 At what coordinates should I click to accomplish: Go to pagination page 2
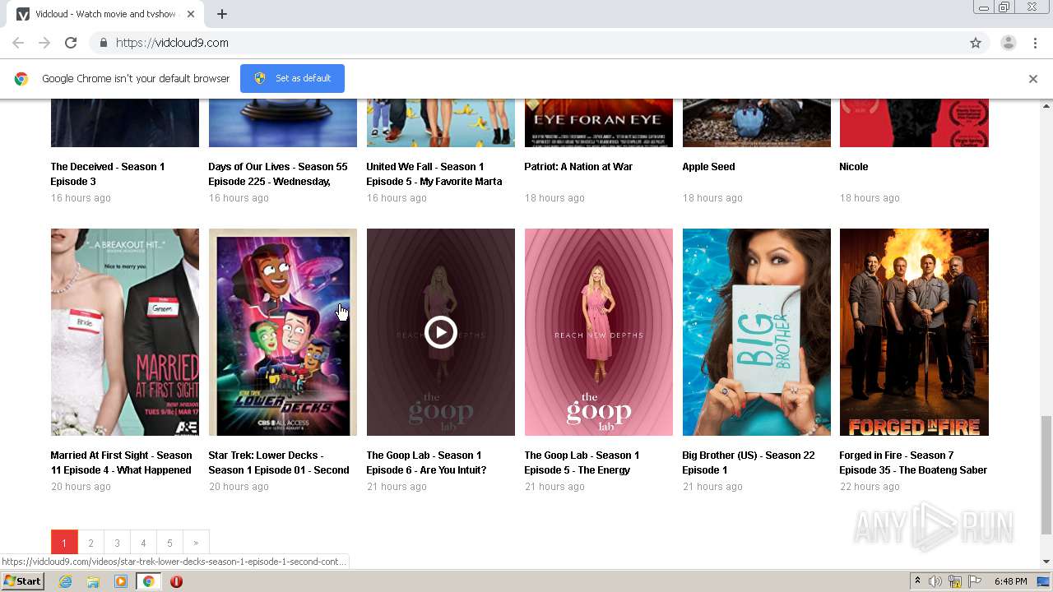point(90,543)
